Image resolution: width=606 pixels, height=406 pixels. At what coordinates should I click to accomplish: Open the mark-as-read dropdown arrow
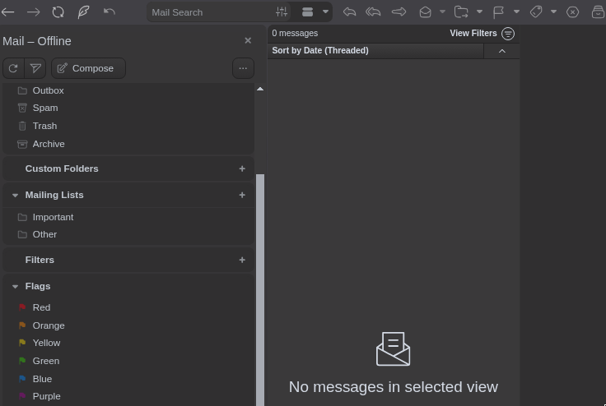[x=442, y=12]
